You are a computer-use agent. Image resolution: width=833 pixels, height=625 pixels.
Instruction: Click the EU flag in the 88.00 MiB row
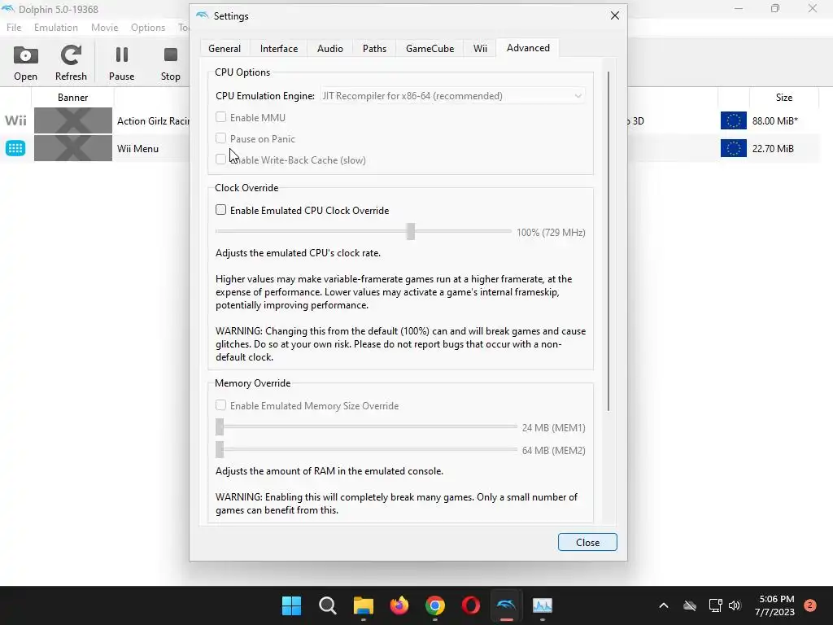tap(733, 120)
